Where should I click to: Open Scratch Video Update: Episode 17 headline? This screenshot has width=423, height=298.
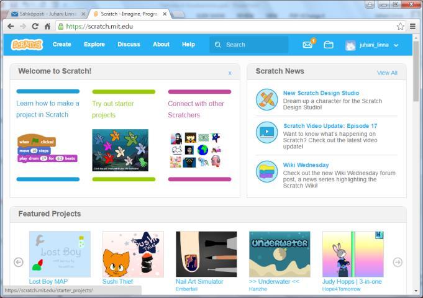[x=330, y=126]
